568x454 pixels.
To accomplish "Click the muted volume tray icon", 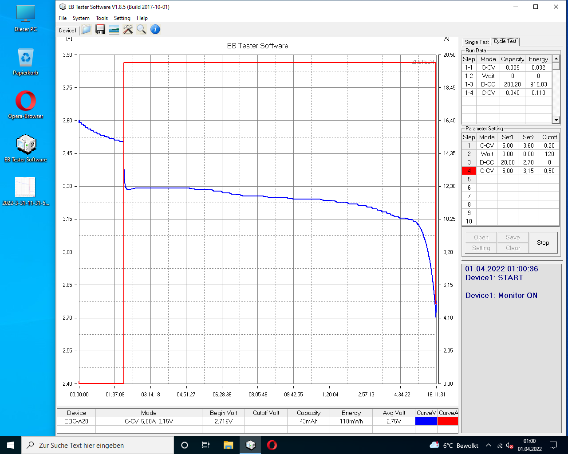I will tap(510, 446).
